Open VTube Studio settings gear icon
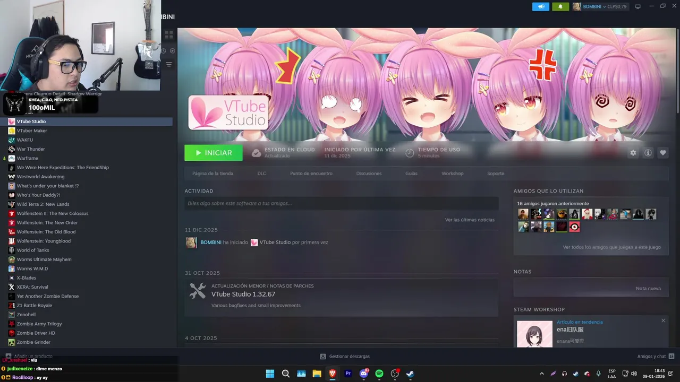Screen dimensions: 680x382 point(633,153)
